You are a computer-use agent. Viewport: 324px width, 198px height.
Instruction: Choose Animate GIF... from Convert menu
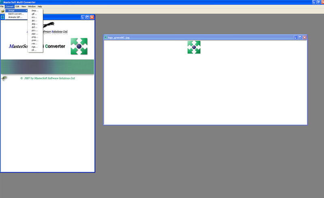pos(16,17)
